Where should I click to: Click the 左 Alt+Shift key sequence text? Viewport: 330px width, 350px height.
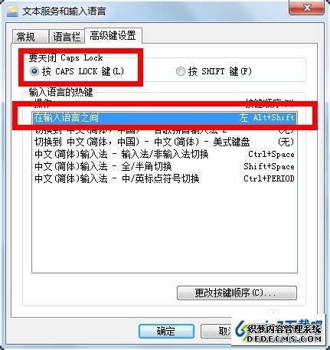[267, 118]
